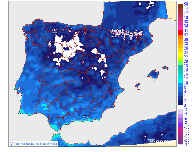192x152 pixels.
Task: Select the red swatch in the legend
Action: 180,32
